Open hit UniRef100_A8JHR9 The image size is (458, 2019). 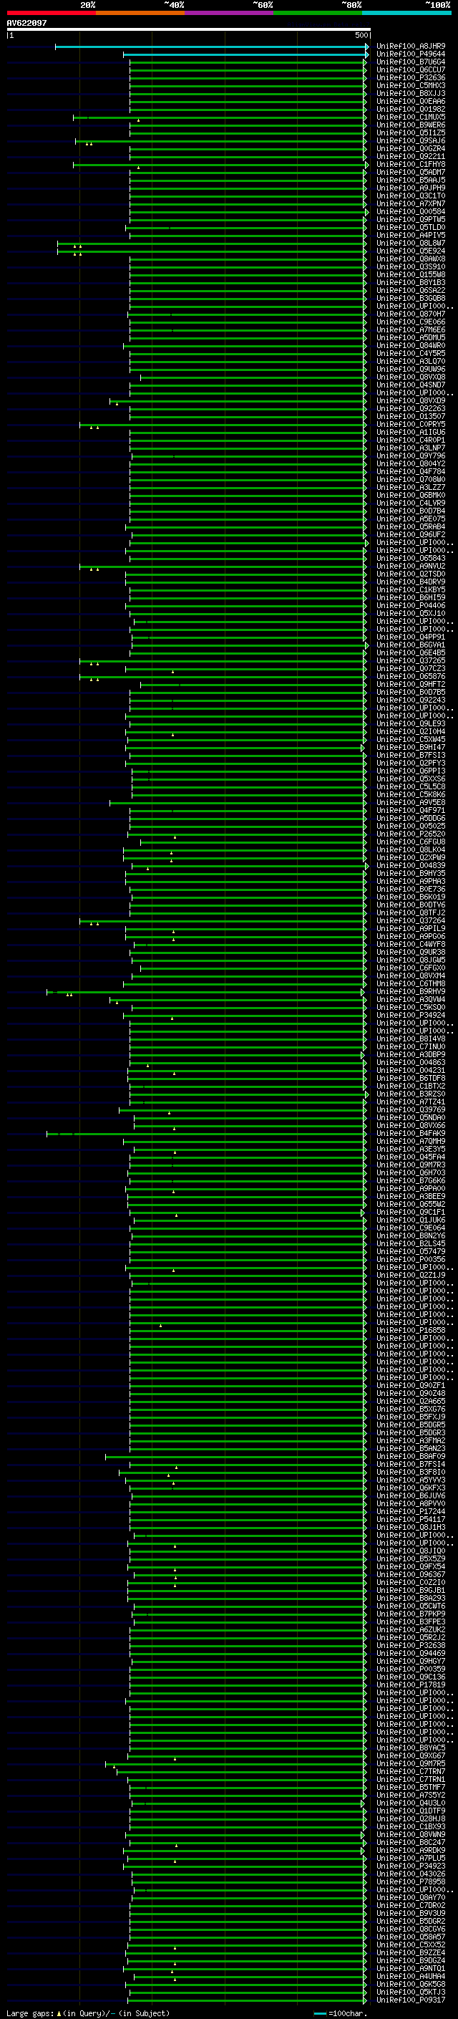pyautogui.click(x=411, y=47)
